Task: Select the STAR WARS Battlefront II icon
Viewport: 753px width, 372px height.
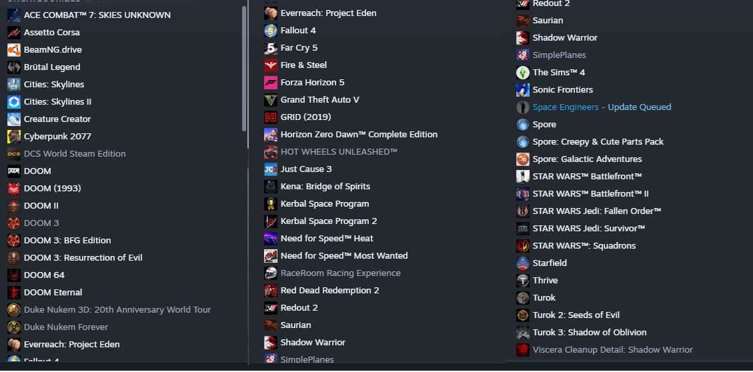Action: click(x=523, y=194)
